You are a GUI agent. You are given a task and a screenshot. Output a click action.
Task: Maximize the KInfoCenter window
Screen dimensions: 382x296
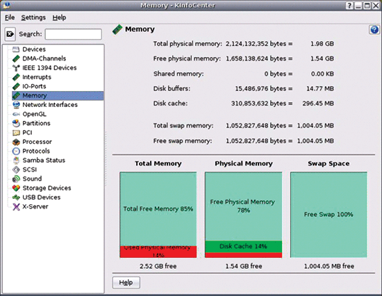click(x=367, y=6)
